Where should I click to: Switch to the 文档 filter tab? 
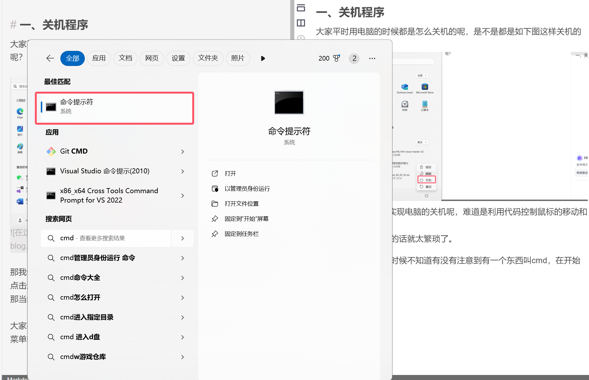(125, 58)
